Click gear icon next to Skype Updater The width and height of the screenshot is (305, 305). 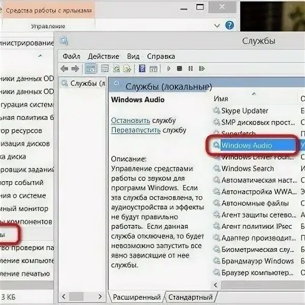point(217,111)
